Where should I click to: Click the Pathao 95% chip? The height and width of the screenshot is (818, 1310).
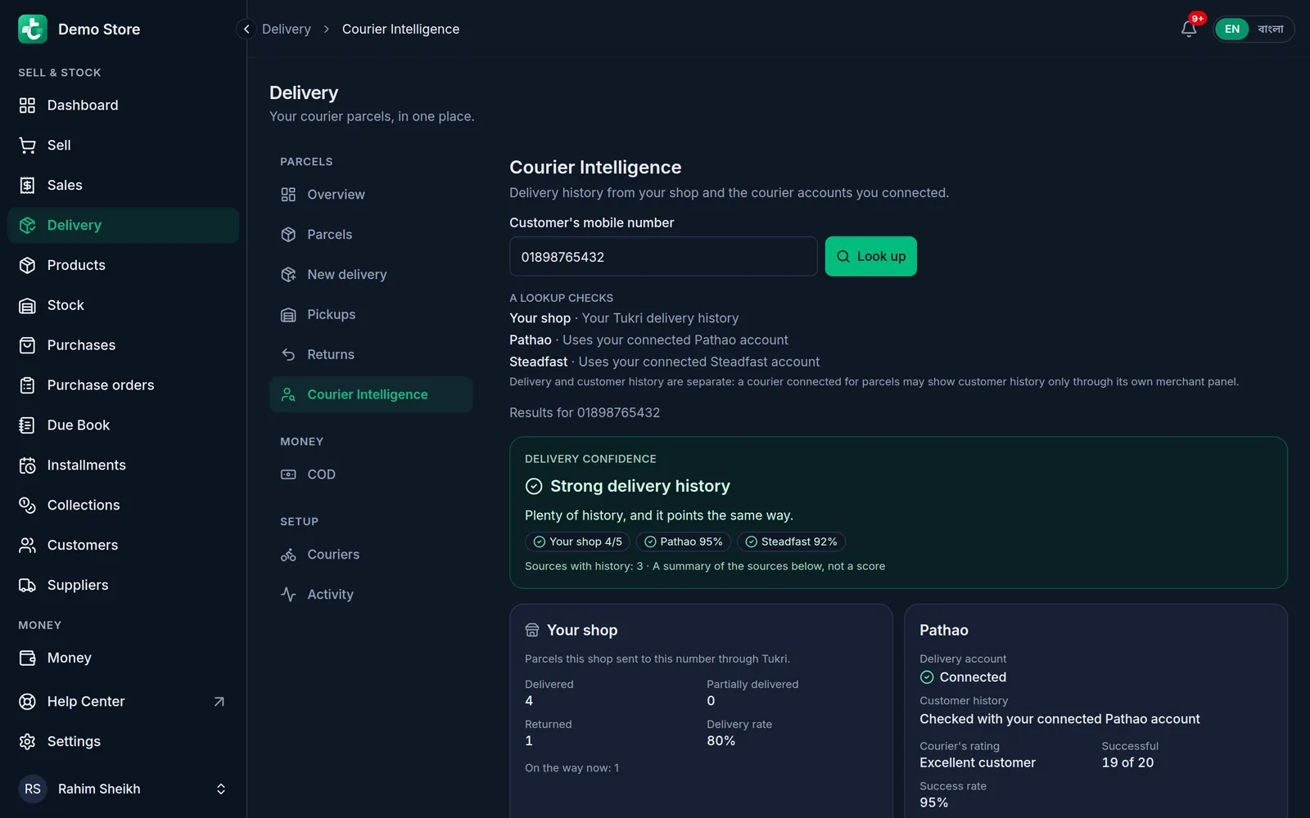tap(683, 542)
